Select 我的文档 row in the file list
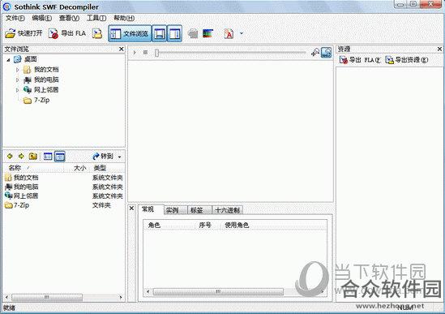Image resolution: width=445 pixels, height=314 pixels. pyautogui.click(x=64, y=178)
